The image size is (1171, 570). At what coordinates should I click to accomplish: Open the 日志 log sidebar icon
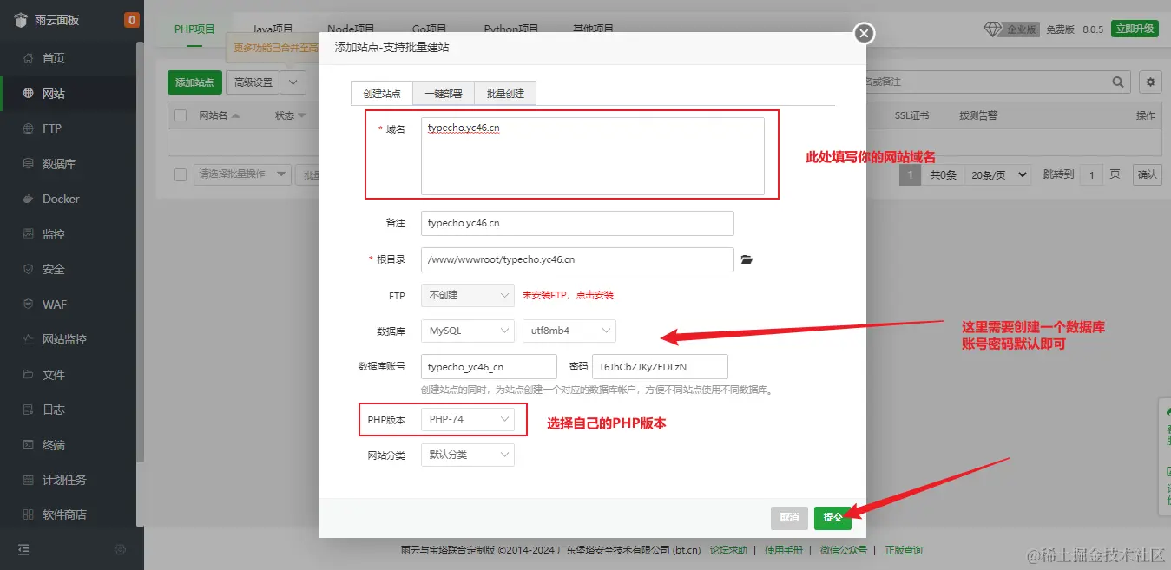28,409
